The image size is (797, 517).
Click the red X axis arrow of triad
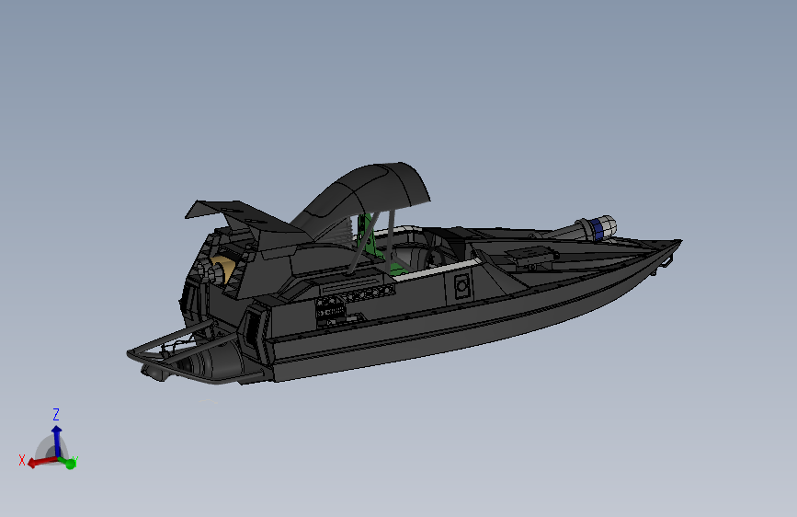42,462
